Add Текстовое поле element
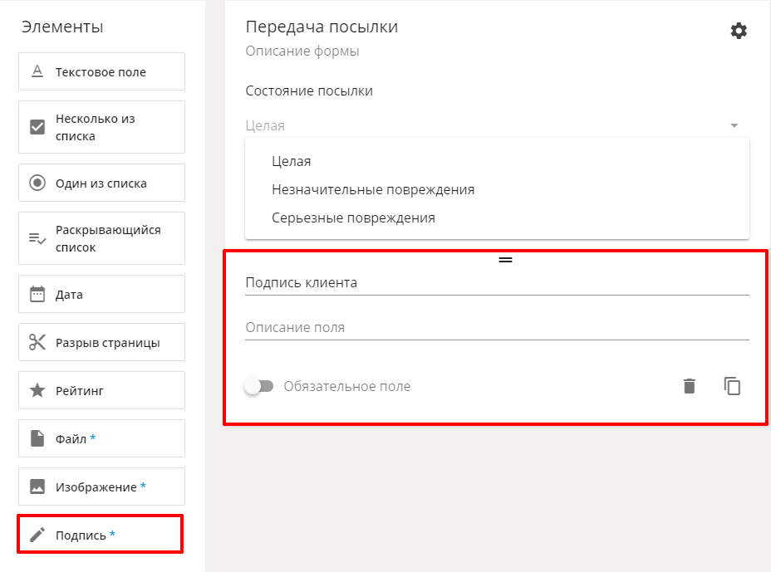Image resolution: width=771 pixels, height=572 pixels. pos(102,71)
